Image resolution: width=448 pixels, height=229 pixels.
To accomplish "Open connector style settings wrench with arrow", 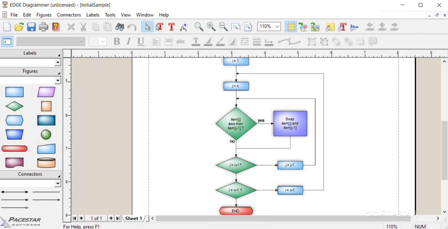I will click(x=354, y=27).
